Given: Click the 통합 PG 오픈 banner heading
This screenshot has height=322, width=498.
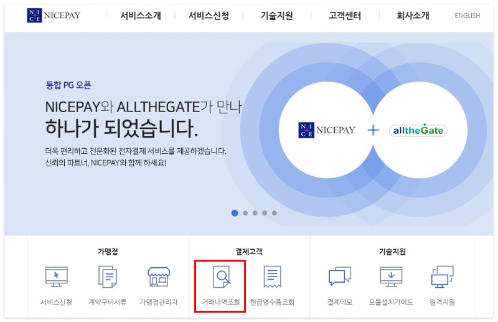Looking at the screenshot, I should pos(68,85).
